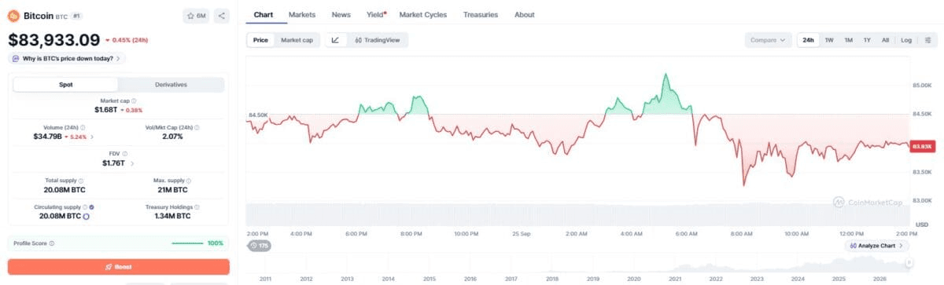944x285 pixels.
Task: Click the Boost button
Action: (119, 267)
